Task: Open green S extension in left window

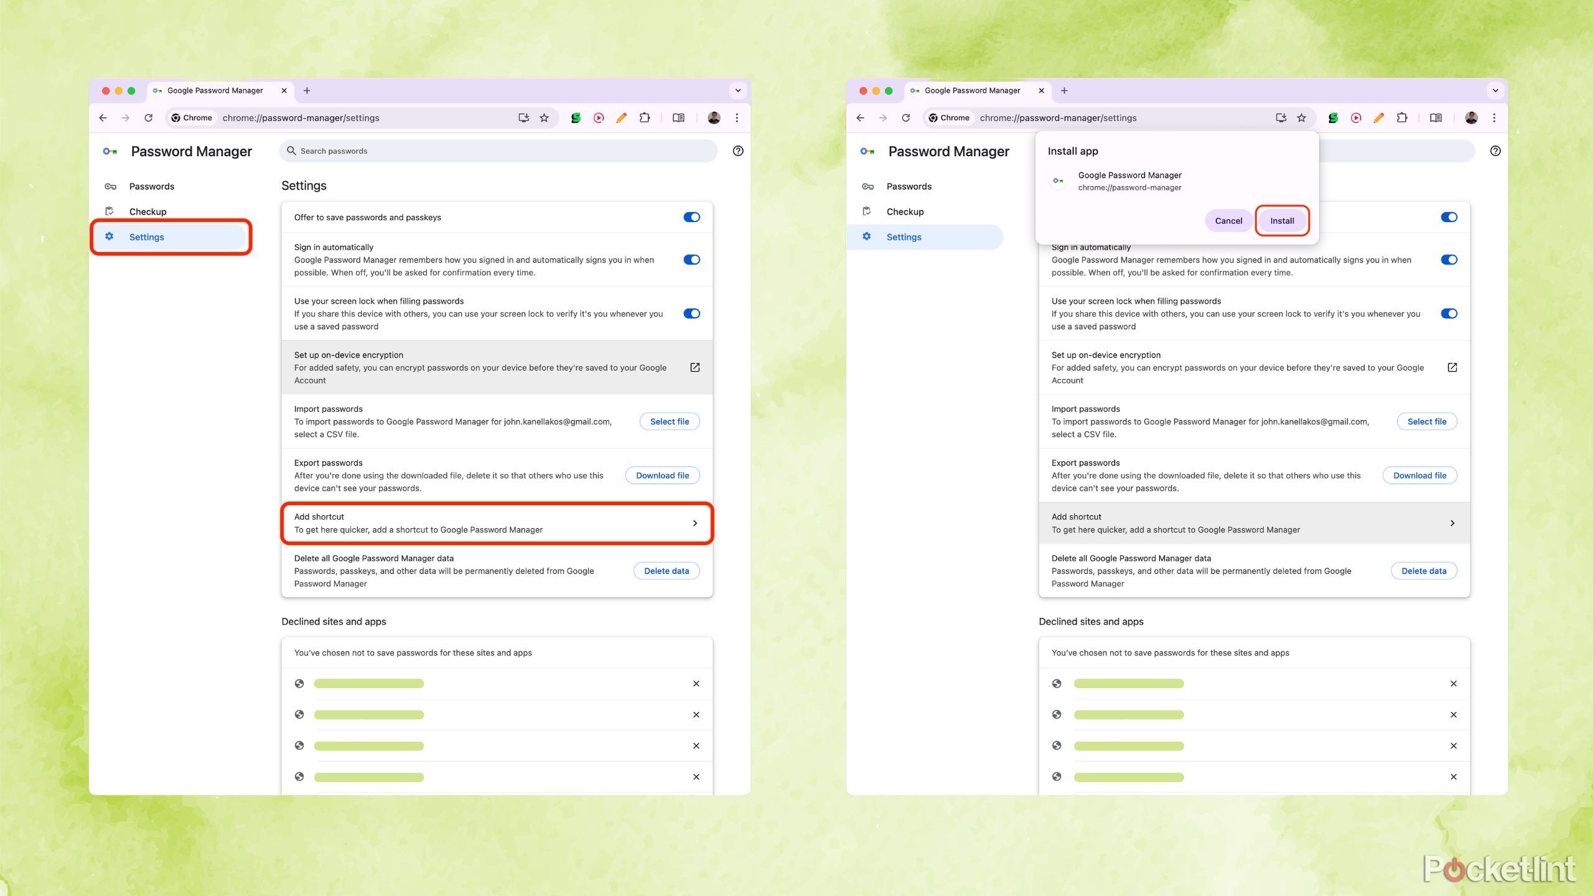Action: (576, 118)
